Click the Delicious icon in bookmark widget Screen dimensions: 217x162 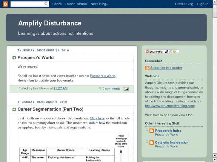click(x=167, y=52)
